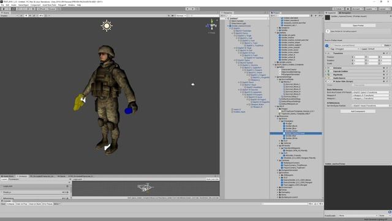Select the Move tool in toolbar

point(9,9)
